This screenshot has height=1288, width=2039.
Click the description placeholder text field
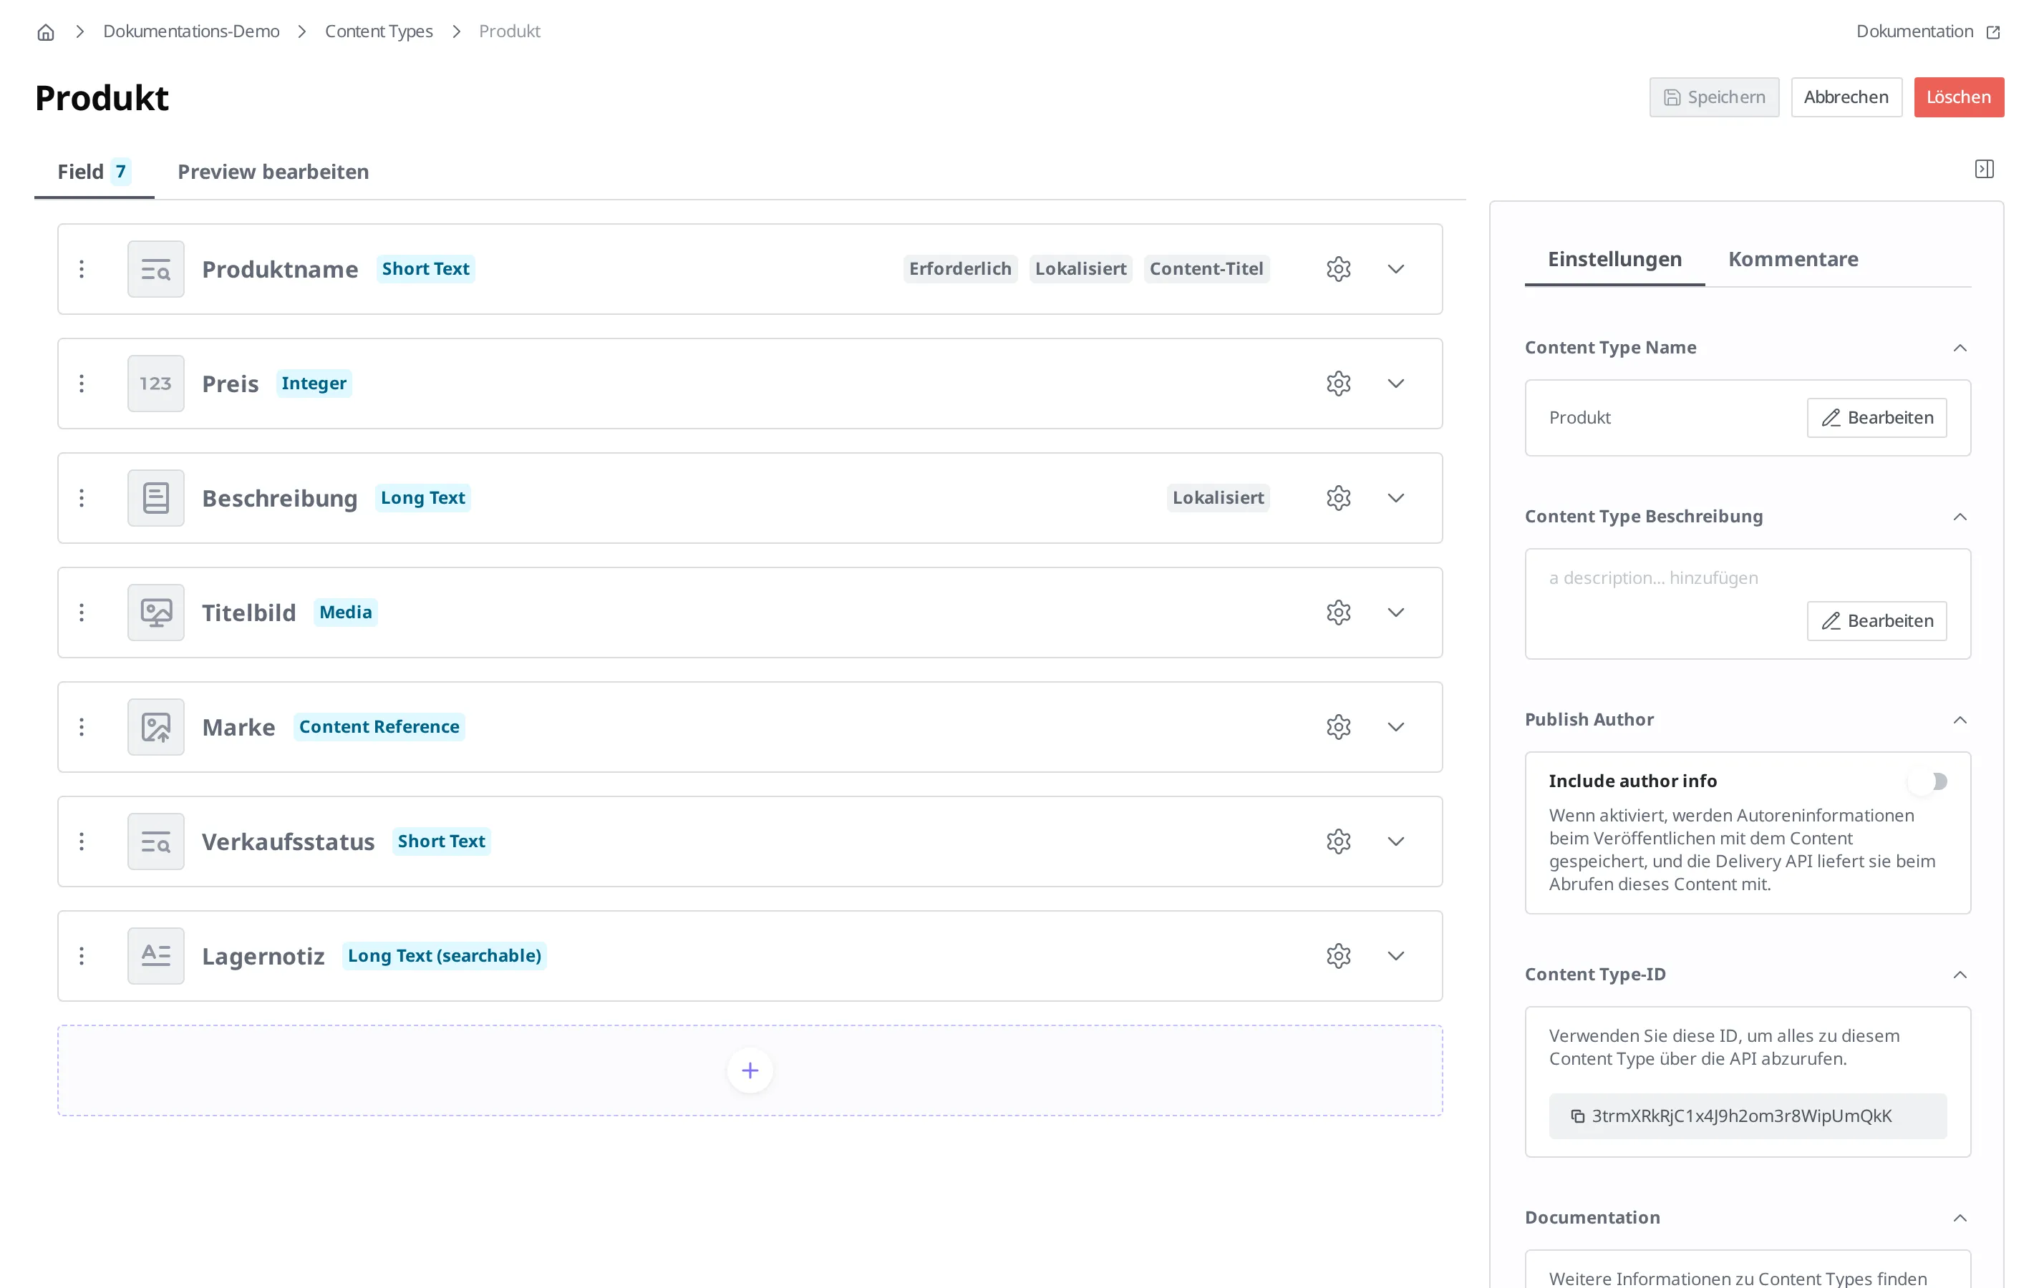tap(1653, 578)
